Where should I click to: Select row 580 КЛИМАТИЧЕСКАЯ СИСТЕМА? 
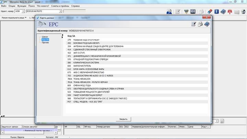tap(137, 62)
